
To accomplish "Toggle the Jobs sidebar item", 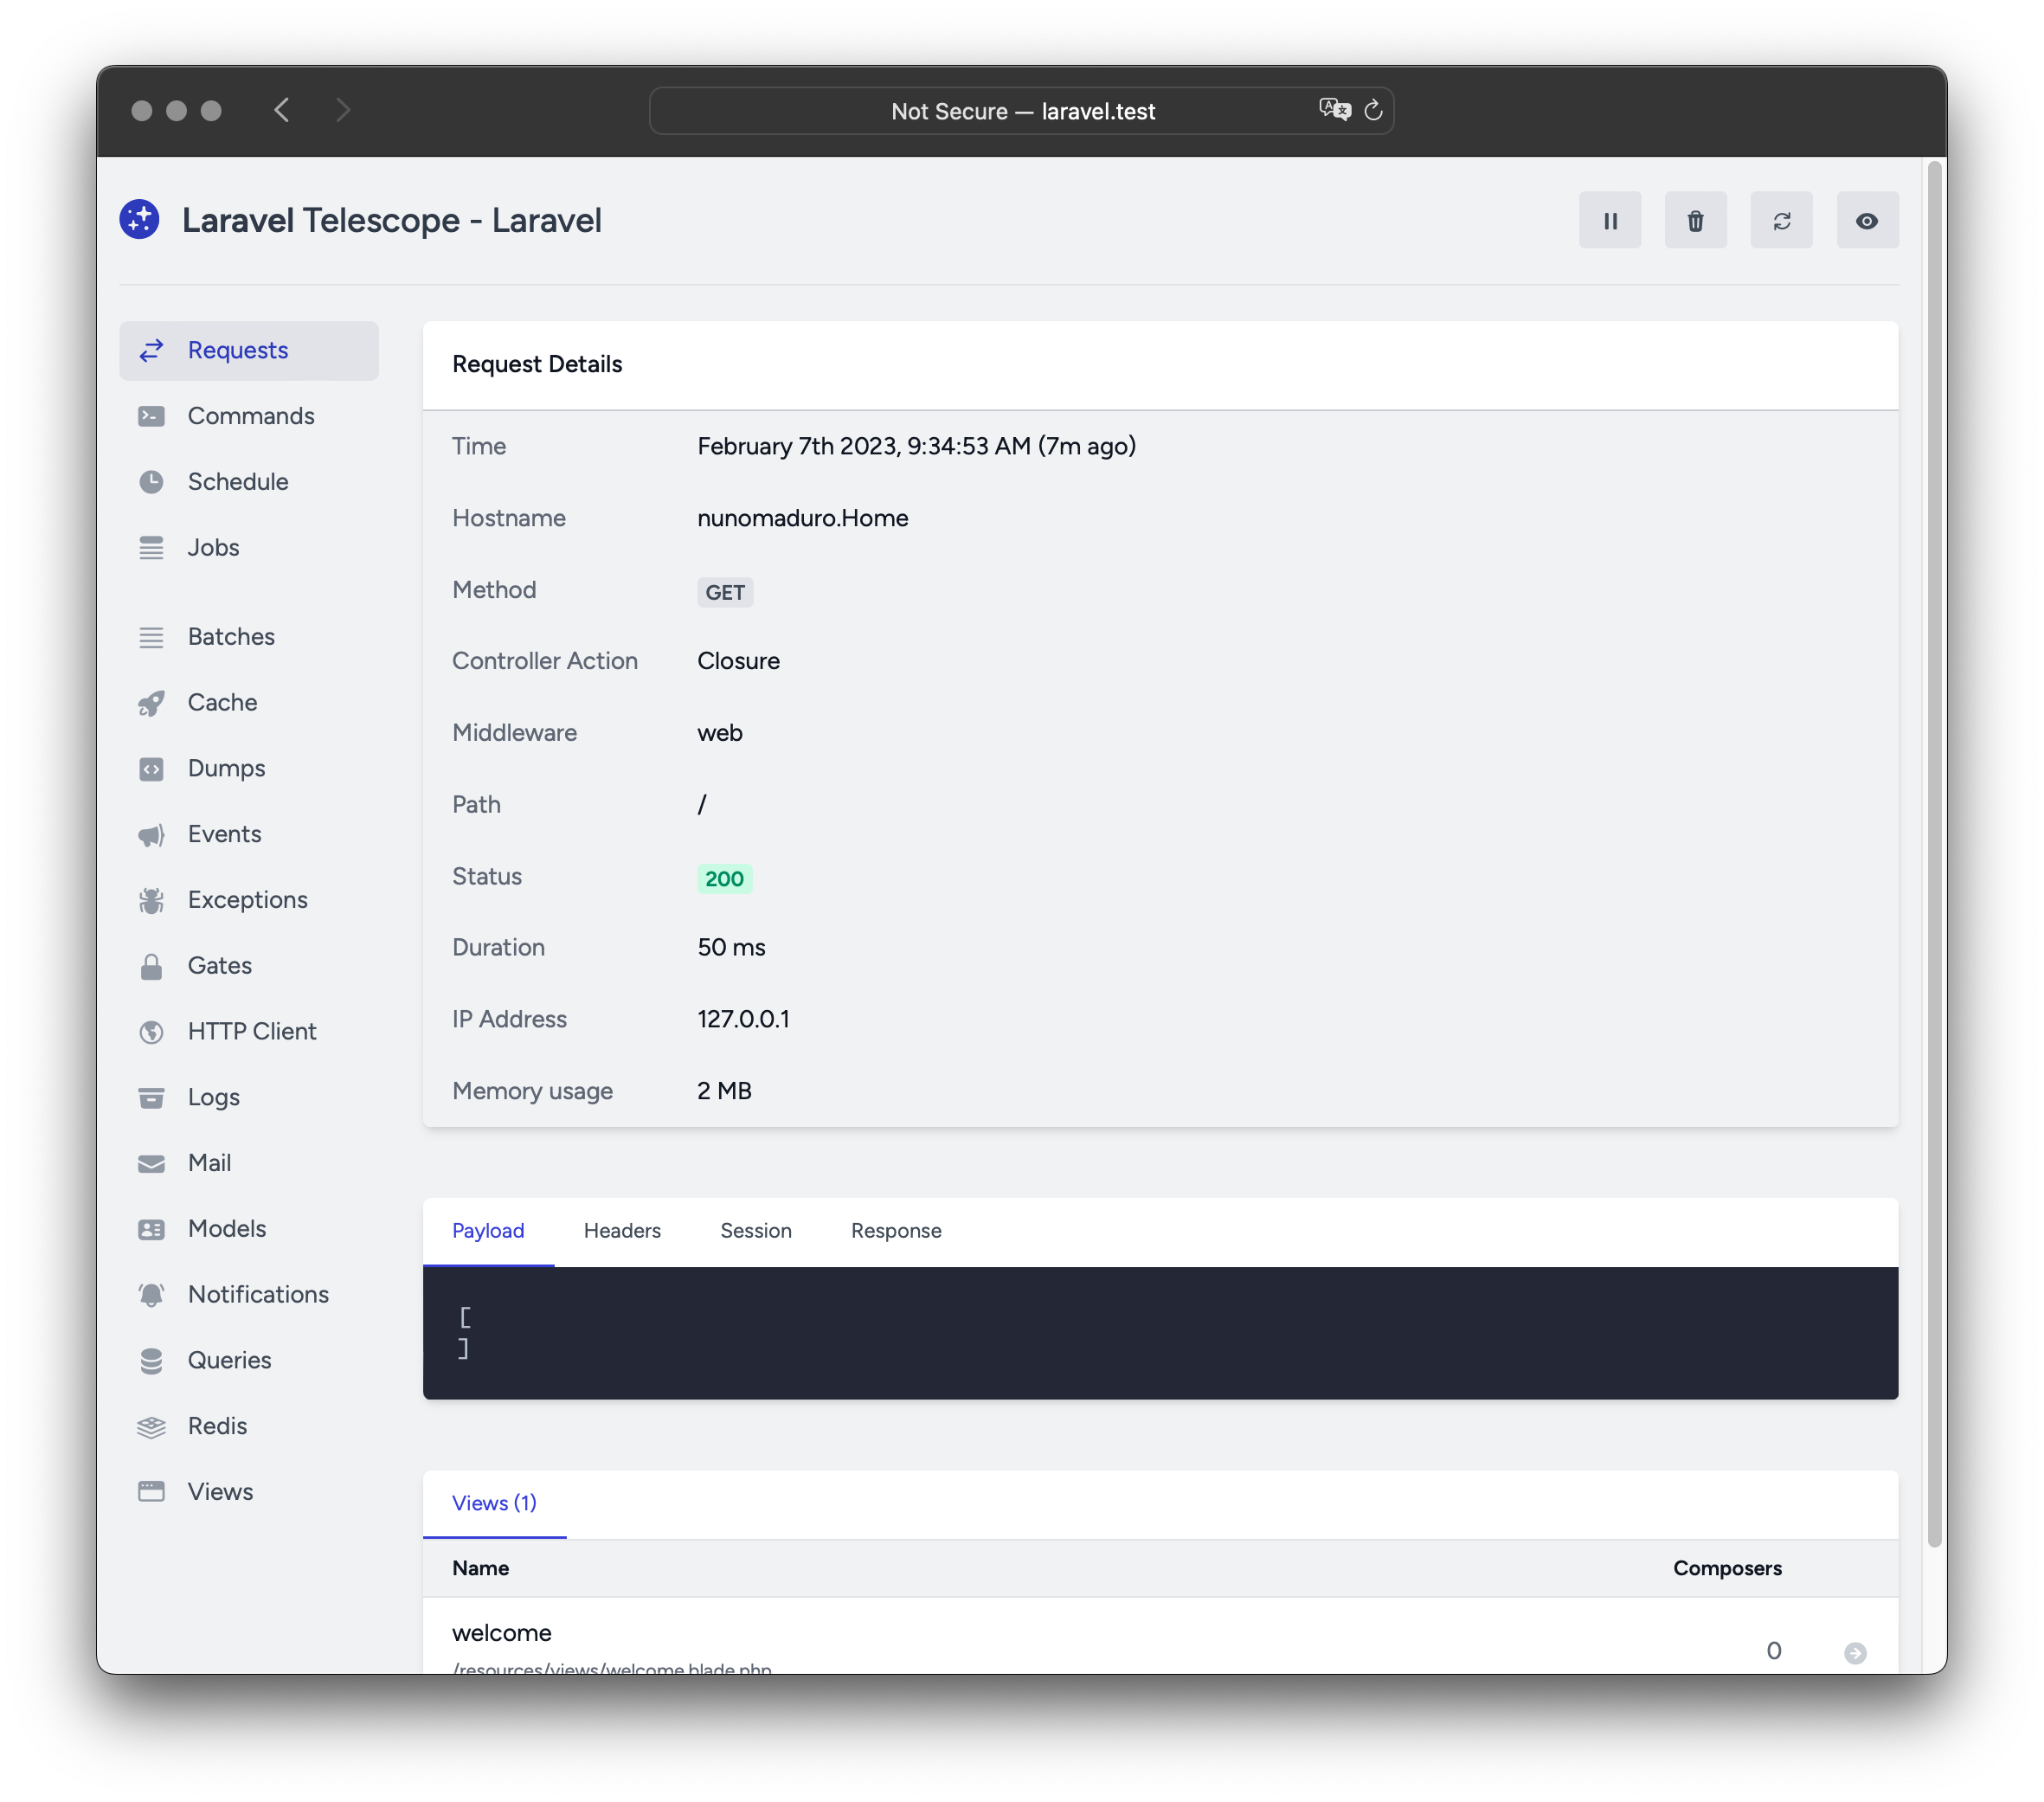I will click(212, 546).
